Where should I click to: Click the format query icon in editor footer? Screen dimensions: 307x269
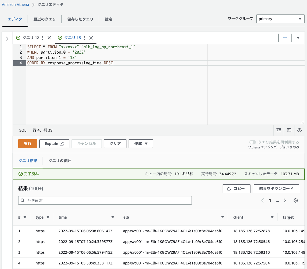279,130
